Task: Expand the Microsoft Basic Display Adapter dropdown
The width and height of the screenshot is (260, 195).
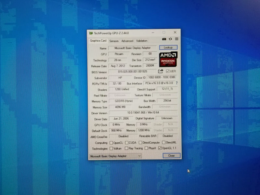Action: click(x=115, y=156)
